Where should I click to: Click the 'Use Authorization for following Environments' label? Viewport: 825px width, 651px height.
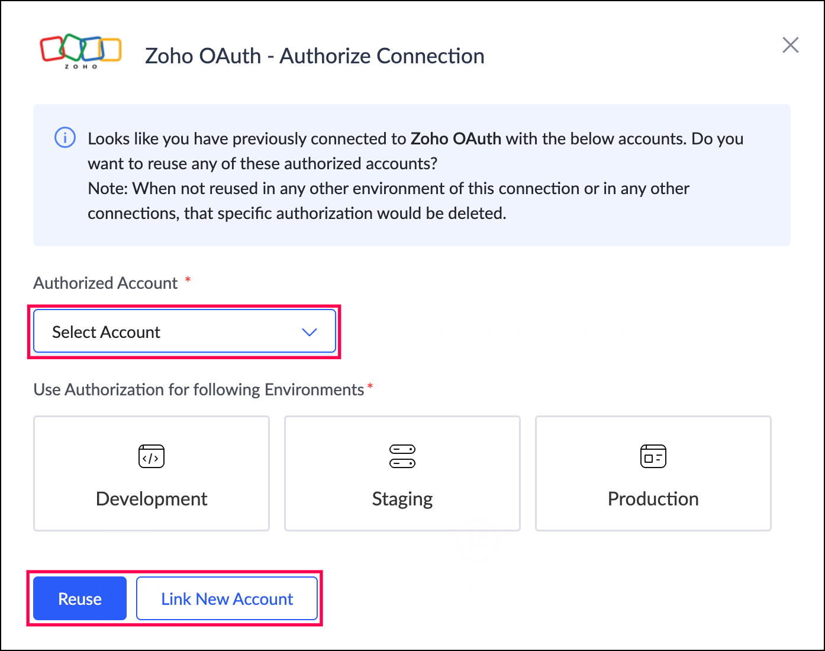tap(198, 389)
